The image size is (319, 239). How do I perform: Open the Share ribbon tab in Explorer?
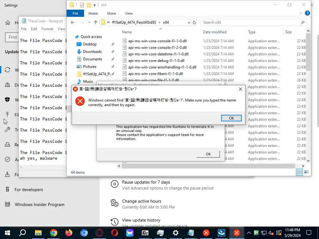pyautogui.click(x=111, y=13)
